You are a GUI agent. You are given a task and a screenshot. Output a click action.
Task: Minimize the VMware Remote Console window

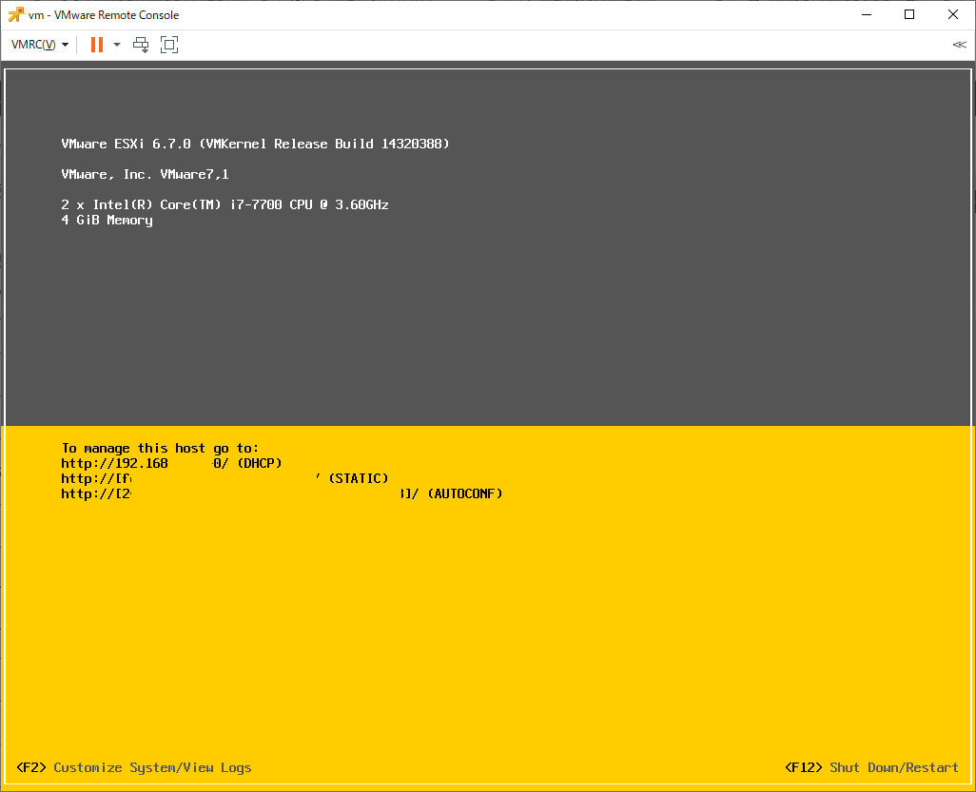click(867, 14)
